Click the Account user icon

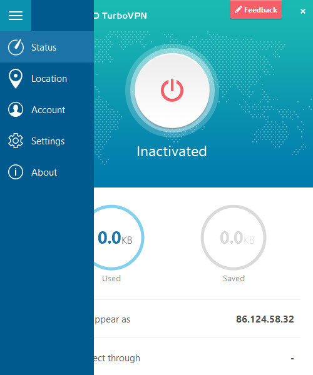[x=16, y=109]
